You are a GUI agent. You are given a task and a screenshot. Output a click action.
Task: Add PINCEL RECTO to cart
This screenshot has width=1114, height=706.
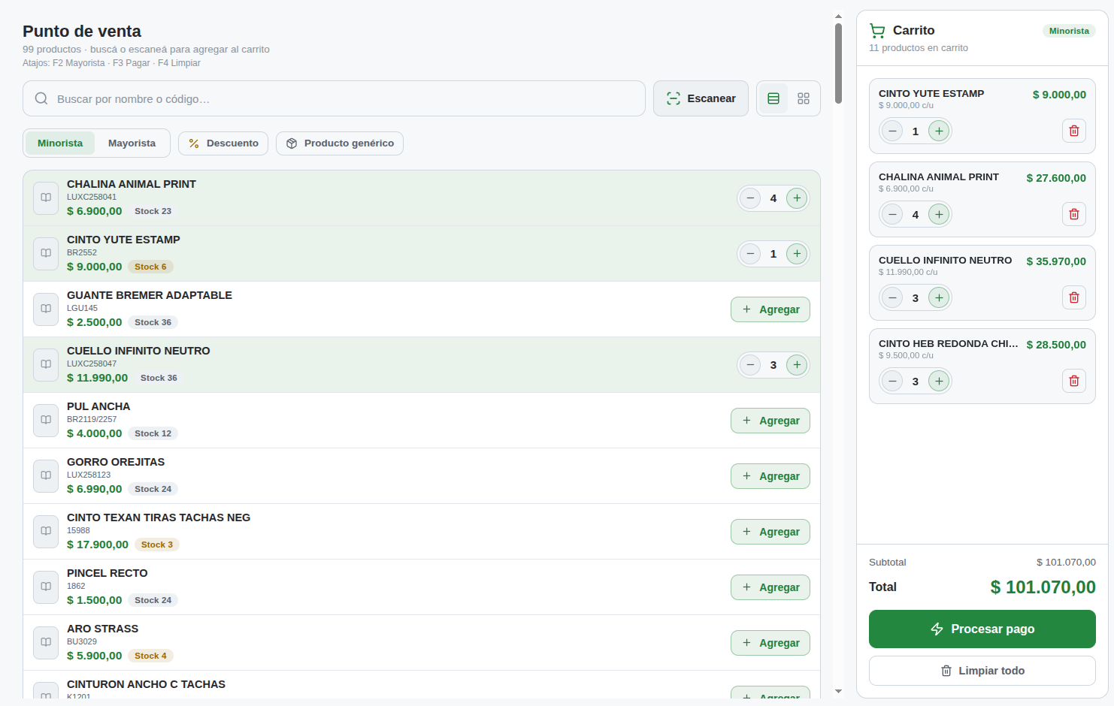tap(770, 587)
